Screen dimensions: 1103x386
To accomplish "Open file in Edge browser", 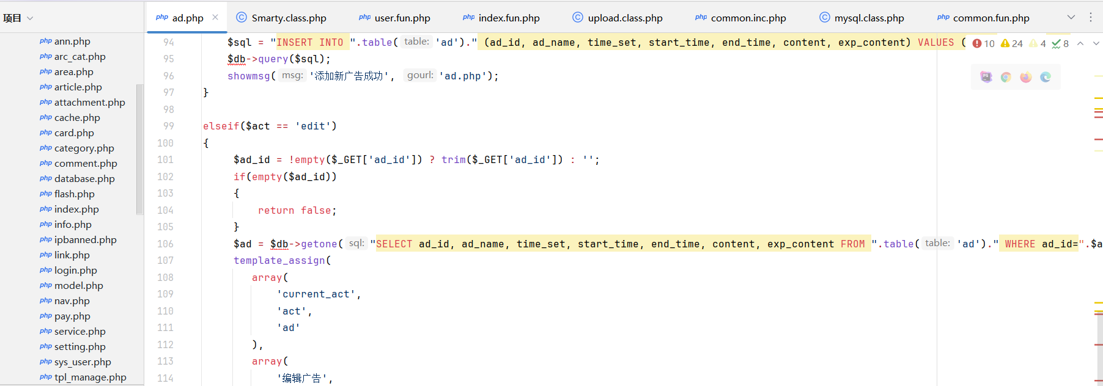I will [x=1046, y=77].
